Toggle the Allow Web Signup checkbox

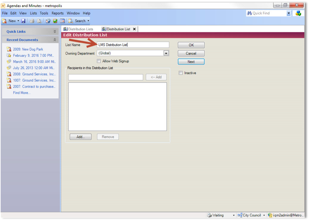click(99, 61)
